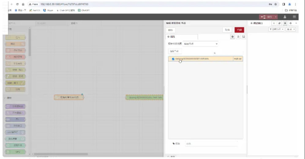Viewport: 305px width, 159px height.
Task: Open node properties gear icon
Action: 233,37
